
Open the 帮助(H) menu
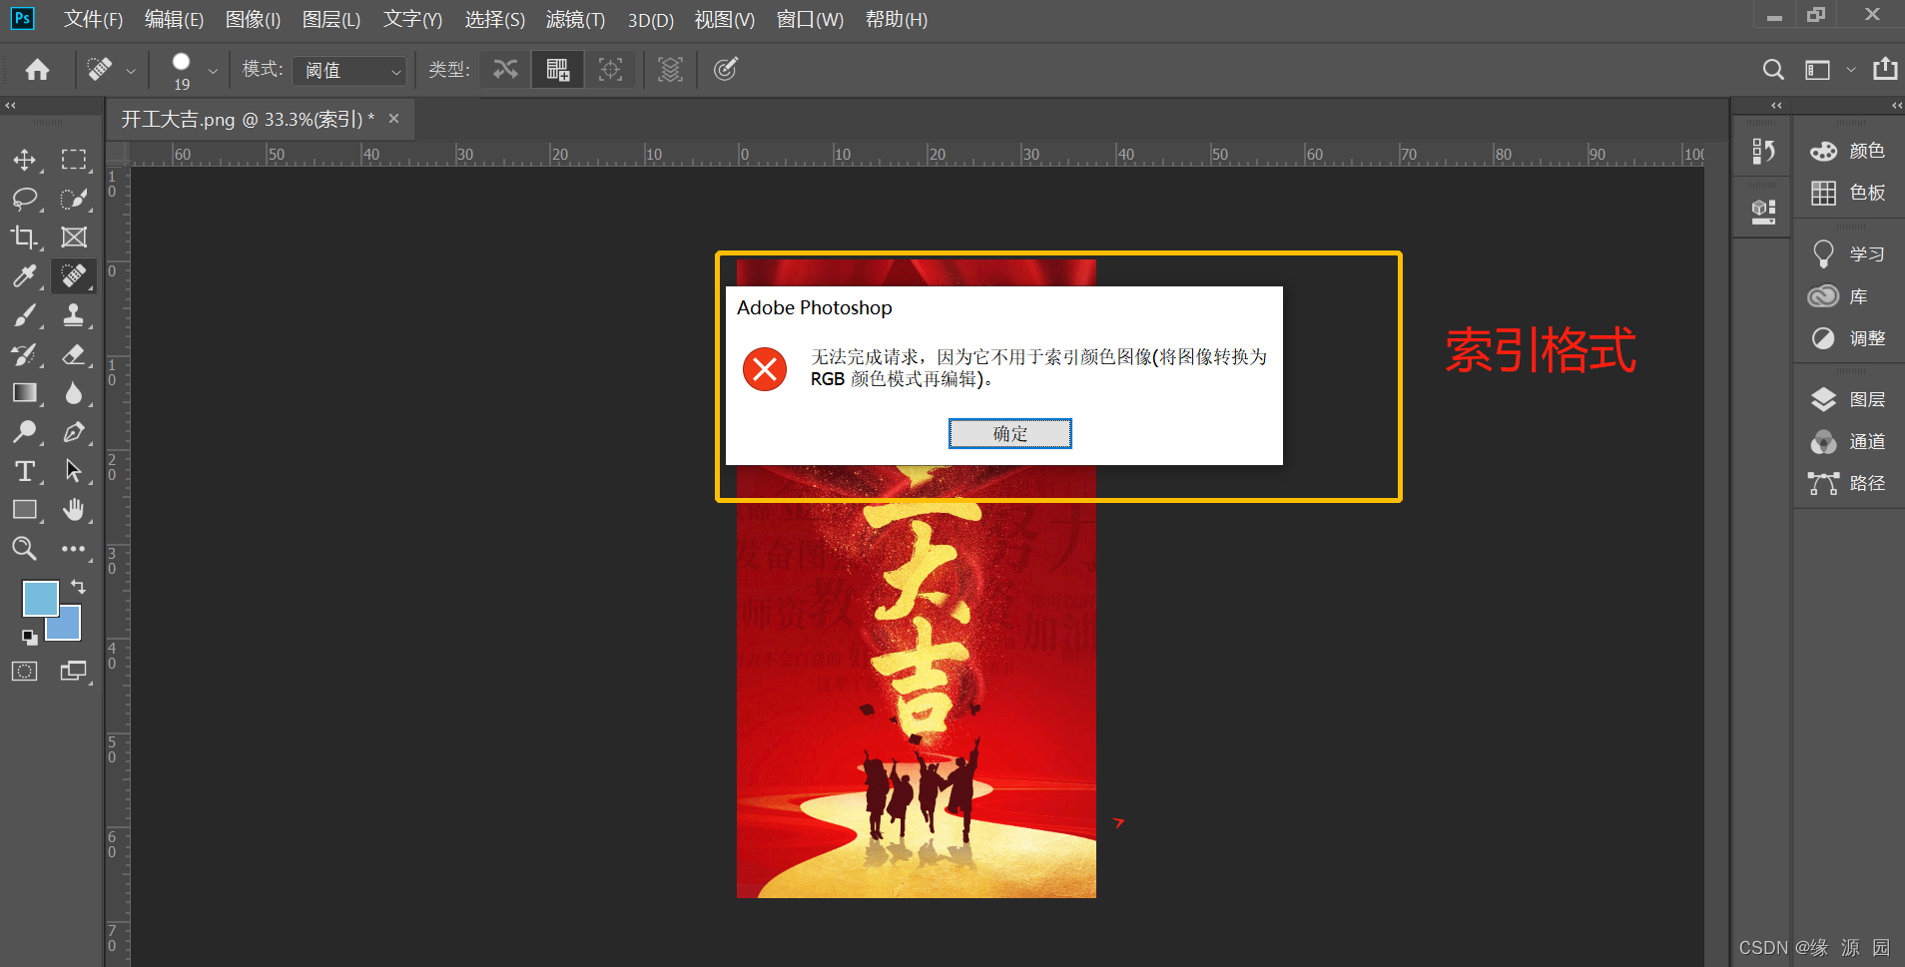tap(897, 20)
